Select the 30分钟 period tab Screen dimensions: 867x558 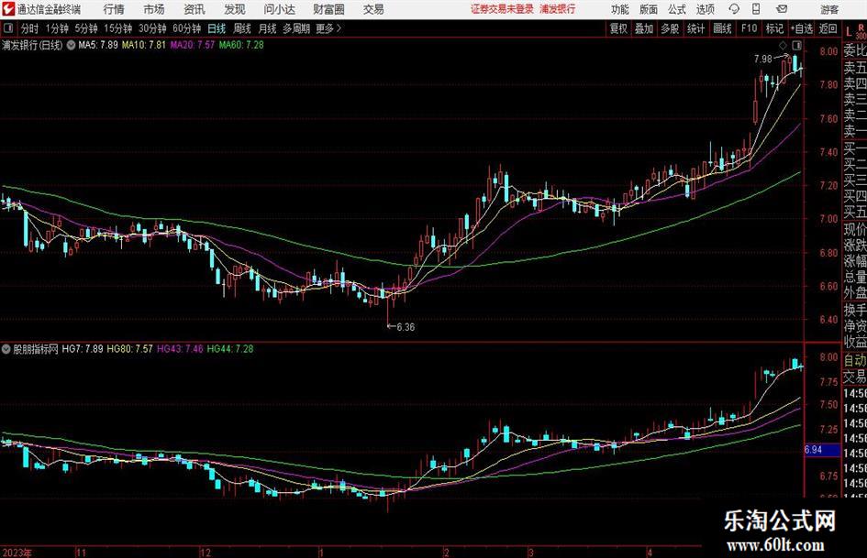coord(152,28)
